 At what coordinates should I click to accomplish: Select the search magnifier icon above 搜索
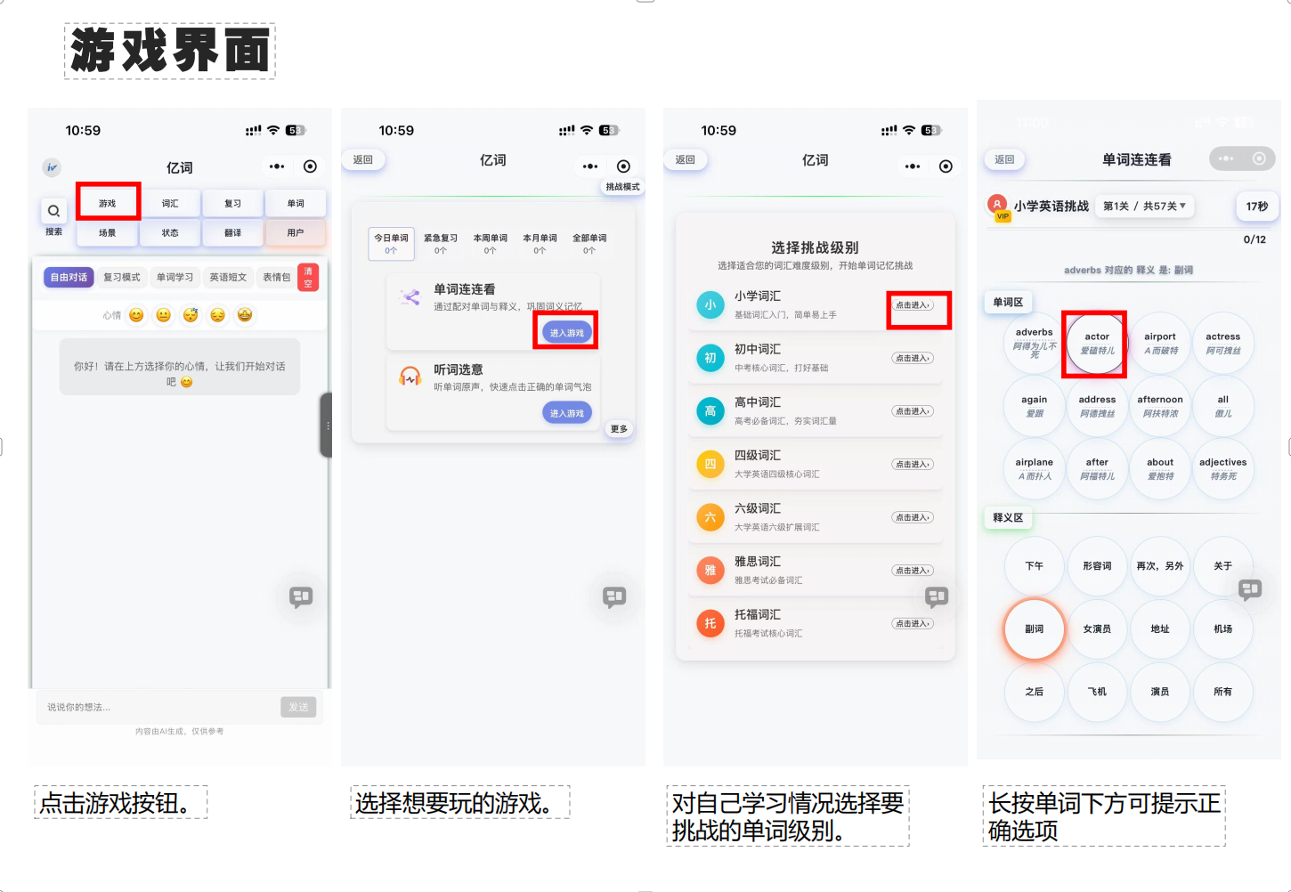tap(53, 211)
